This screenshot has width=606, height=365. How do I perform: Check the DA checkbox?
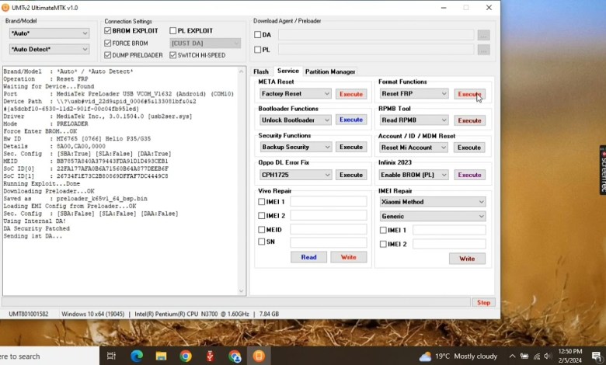258,35
